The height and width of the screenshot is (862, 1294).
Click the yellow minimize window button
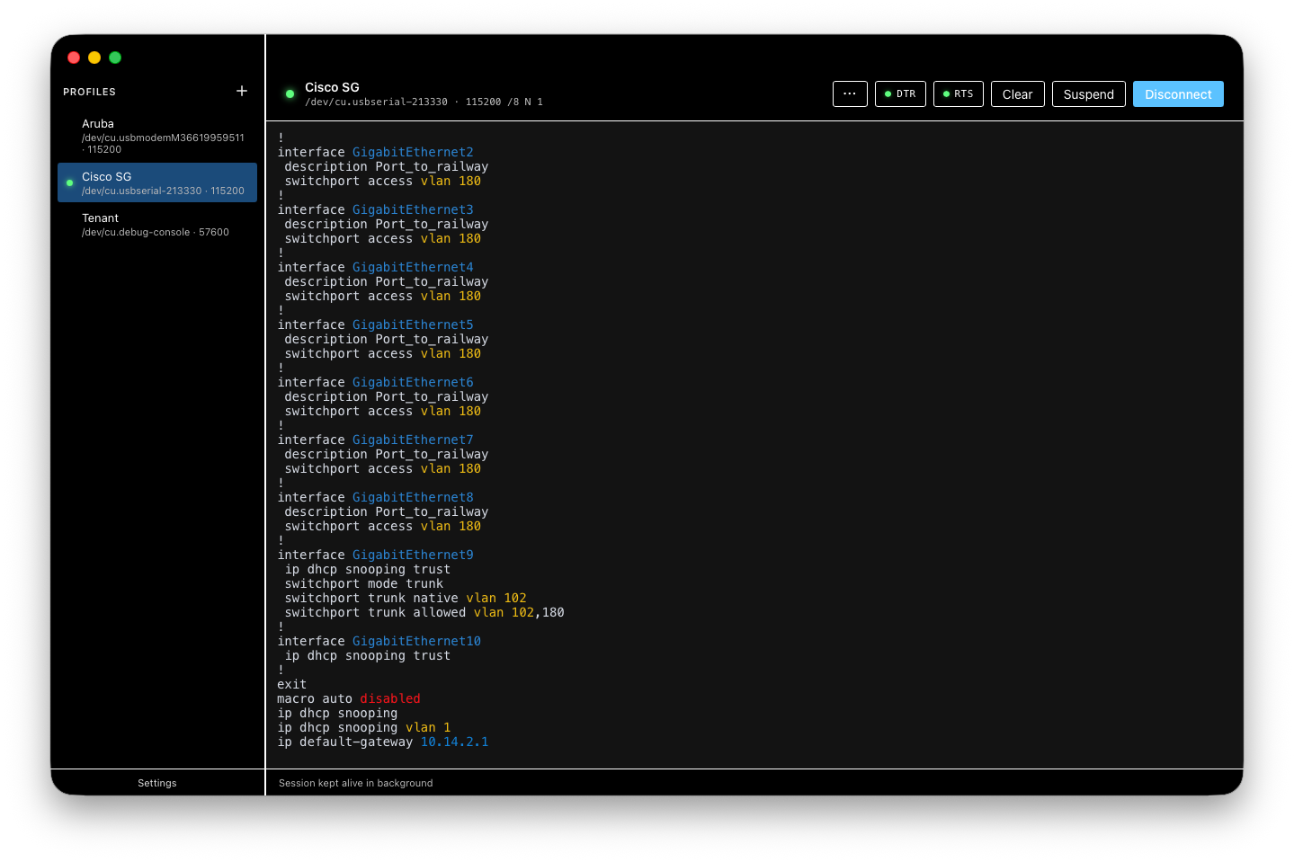(x=94, y=58)
